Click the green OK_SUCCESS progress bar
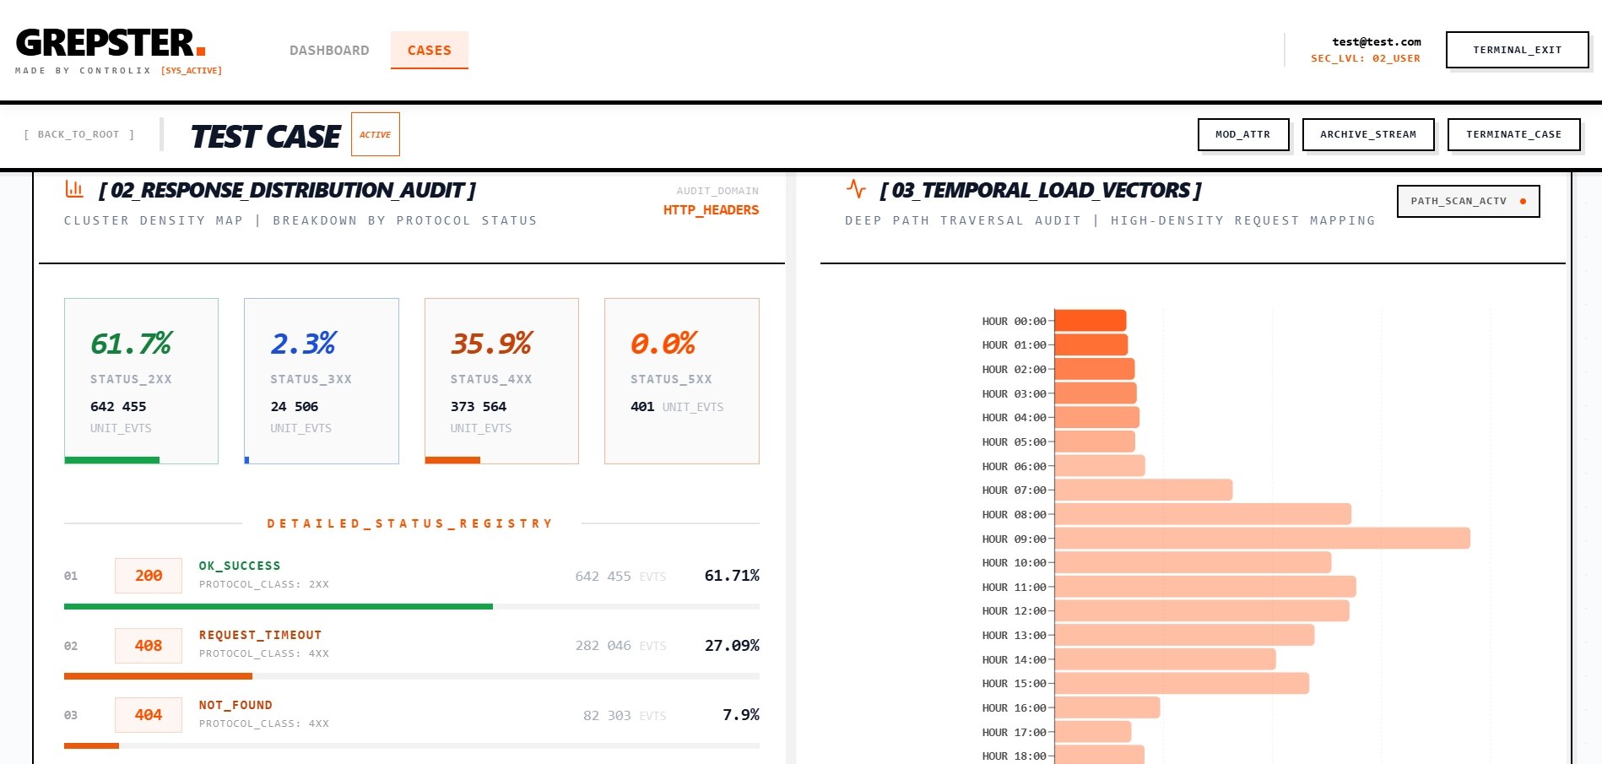 [x=279, y=606]
